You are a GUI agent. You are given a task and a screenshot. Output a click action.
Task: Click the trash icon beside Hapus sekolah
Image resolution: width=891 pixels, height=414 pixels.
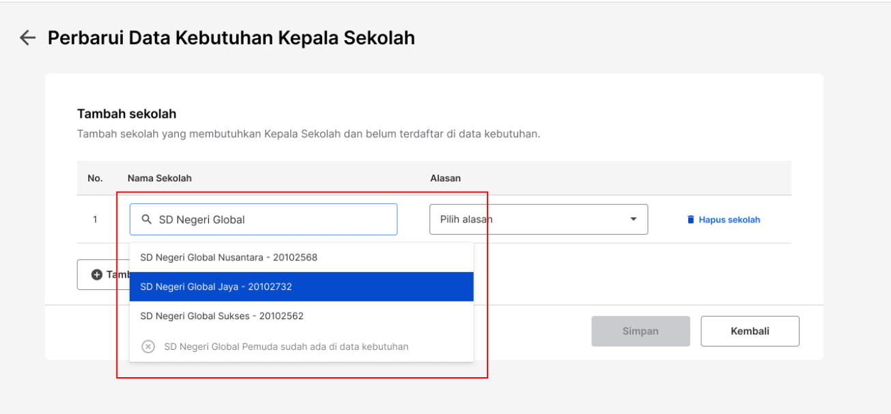coord(690,220)
